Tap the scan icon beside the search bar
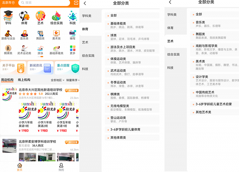This screenshot has height=172, width=239. [x=76, y=3]
